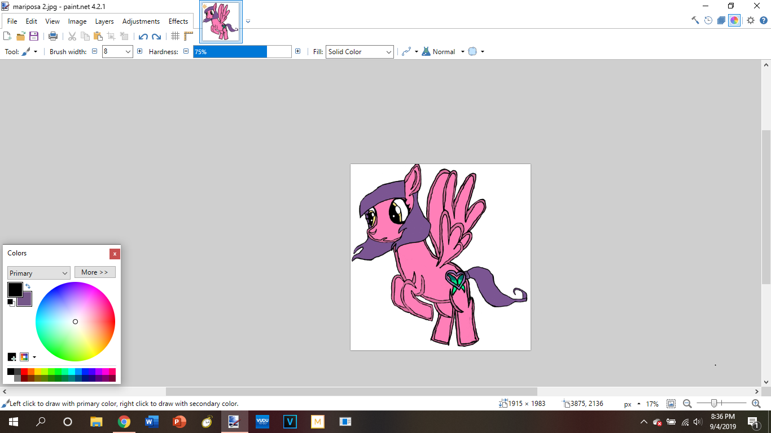This screenshot has height=433, width=771.
Task: Toggle the pixel grid icon
Action: coord(176,36)
